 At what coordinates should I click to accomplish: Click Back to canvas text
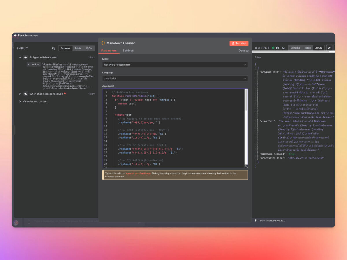(28, 36)
